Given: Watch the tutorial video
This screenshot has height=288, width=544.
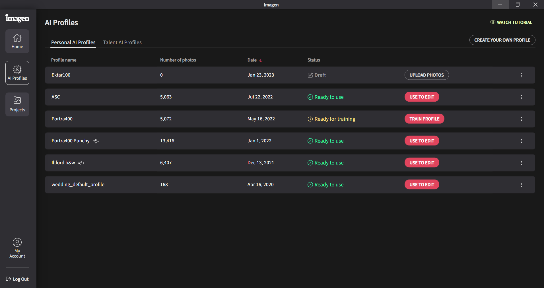Looking at the screenshot, I should pos(511,22).
